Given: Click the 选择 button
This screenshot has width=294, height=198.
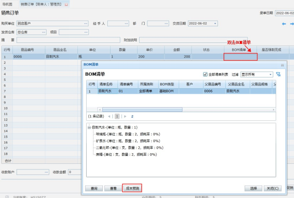Looking at the screenshot, I should point(253,188).
